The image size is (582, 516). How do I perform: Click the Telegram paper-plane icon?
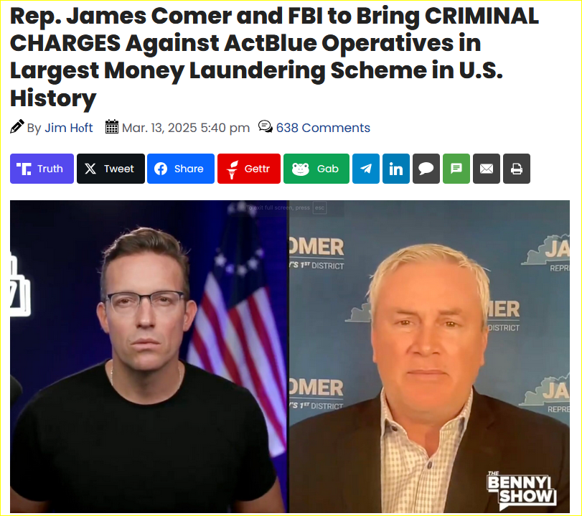pyautogui.click(x=366, y=169)
